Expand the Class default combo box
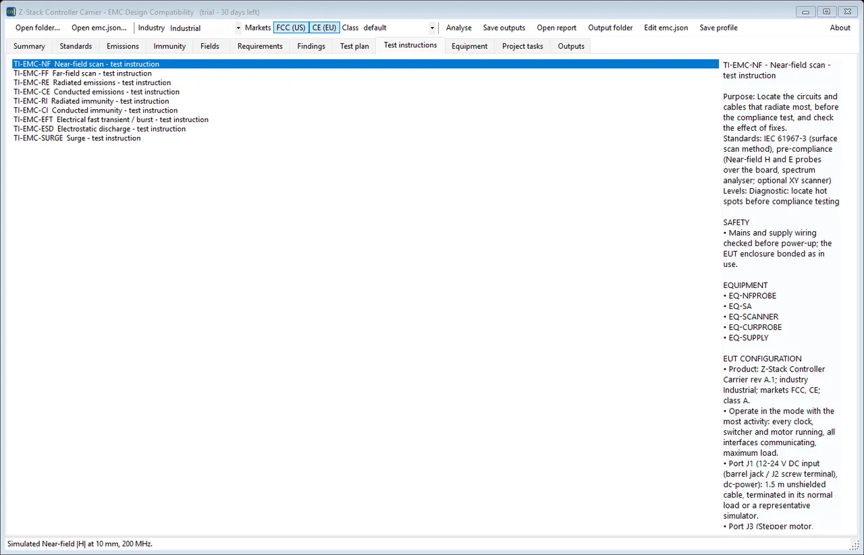Viewport: 864px width, 555px height. tap(399, 28)
